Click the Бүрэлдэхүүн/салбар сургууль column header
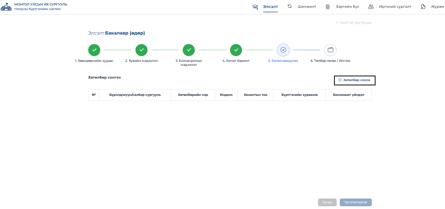The width and height of the screenshot is (445, 209). (x=135, y=95)
